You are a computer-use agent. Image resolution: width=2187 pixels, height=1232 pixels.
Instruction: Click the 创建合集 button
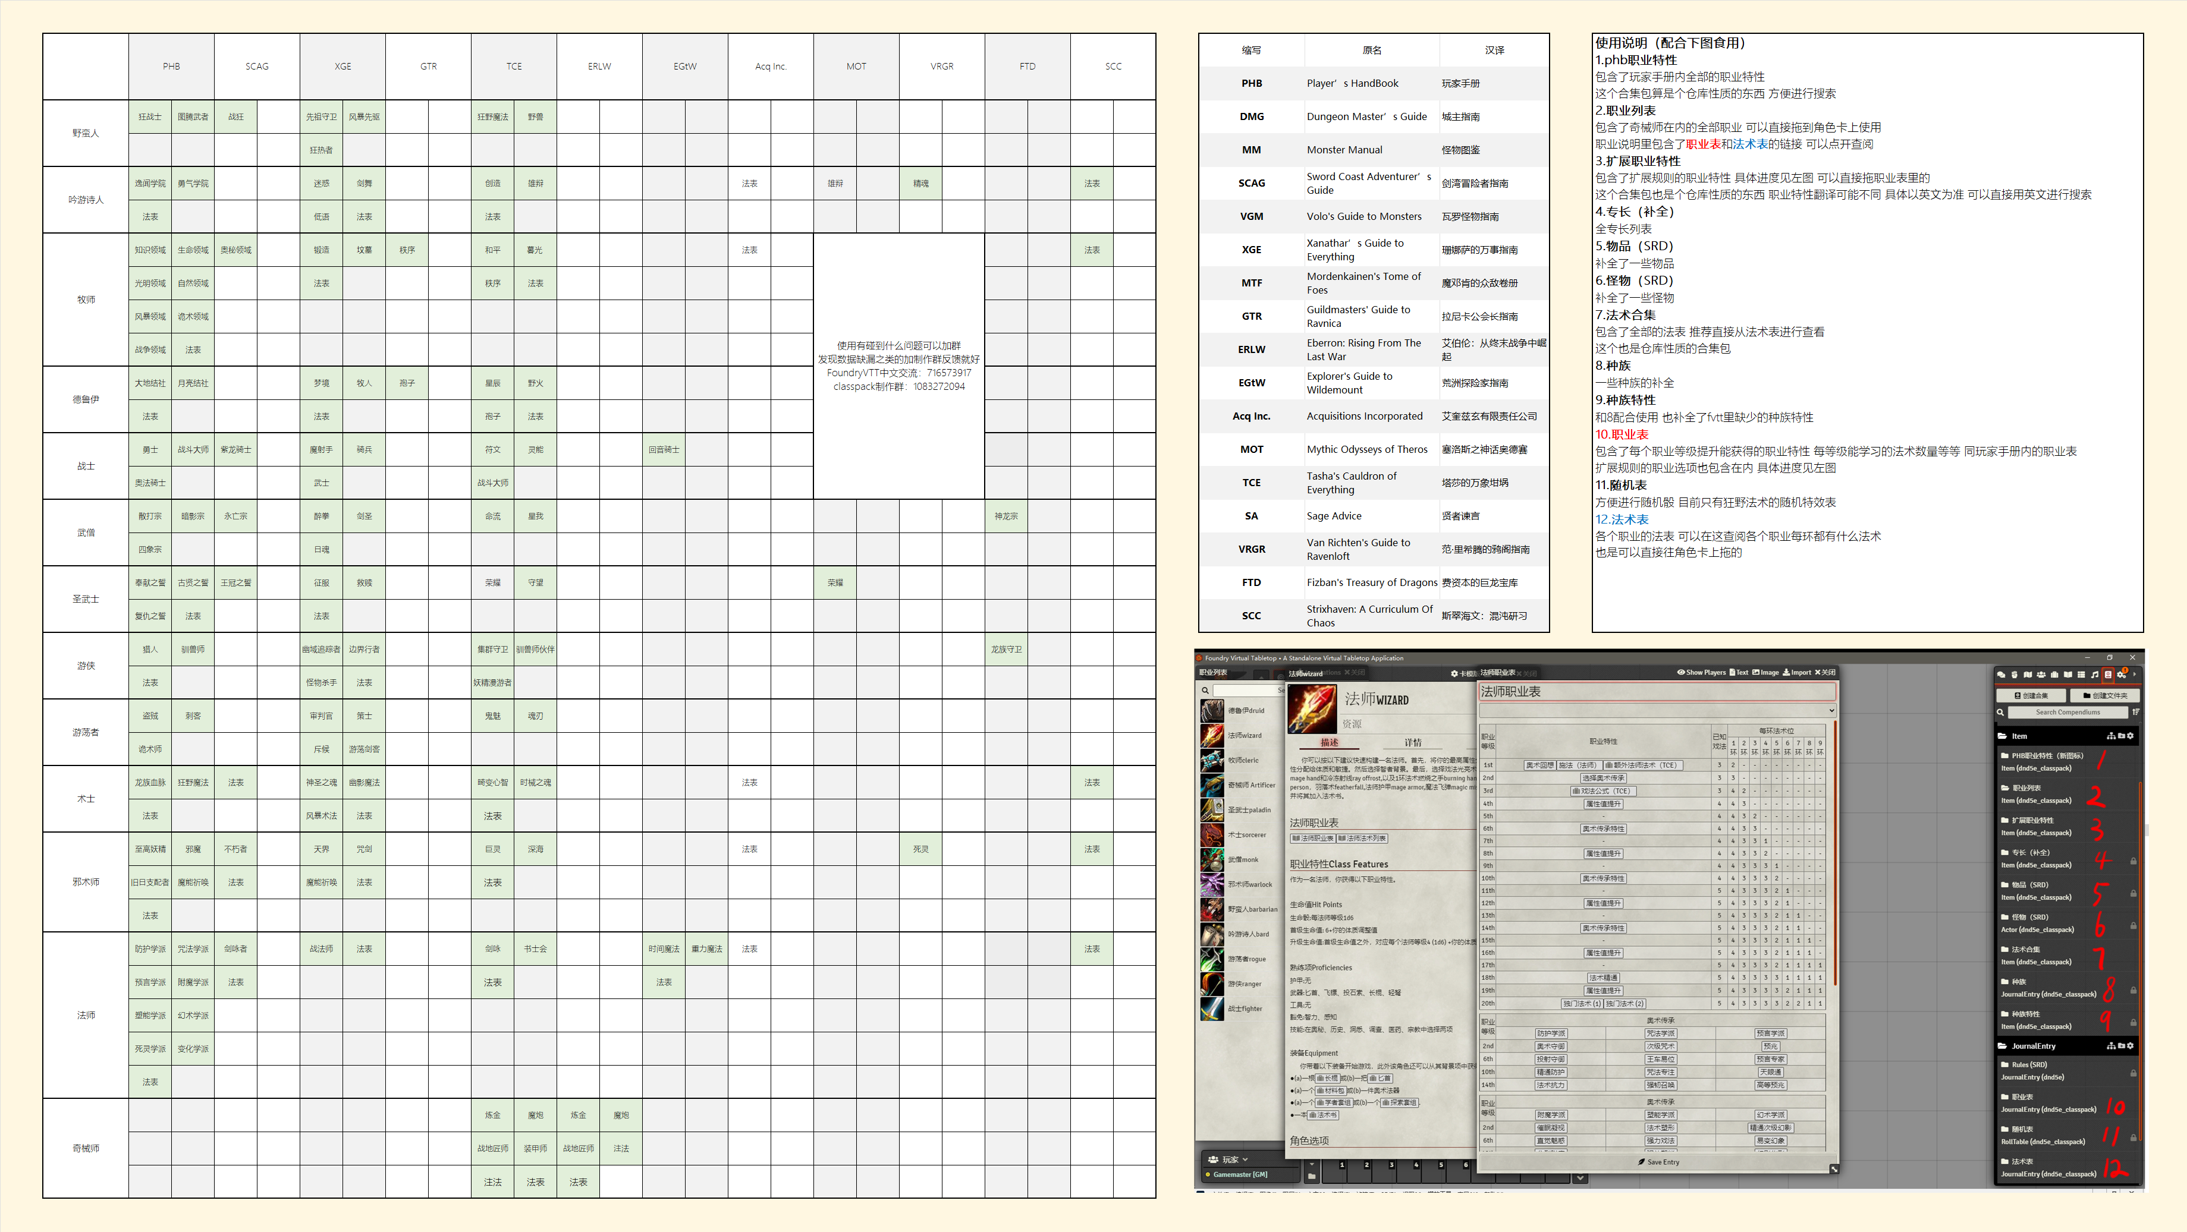[x=2032, y=696]
